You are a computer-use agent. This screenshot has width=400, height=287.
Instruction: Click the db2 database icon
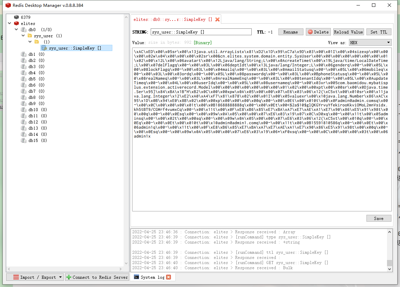click(x=24, y=61)
